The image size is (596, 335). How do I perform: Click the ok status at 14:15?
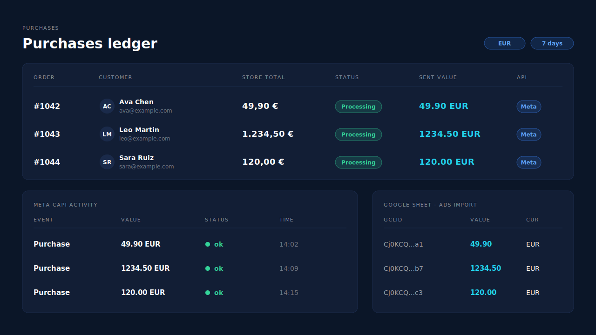tap(214, 293)
